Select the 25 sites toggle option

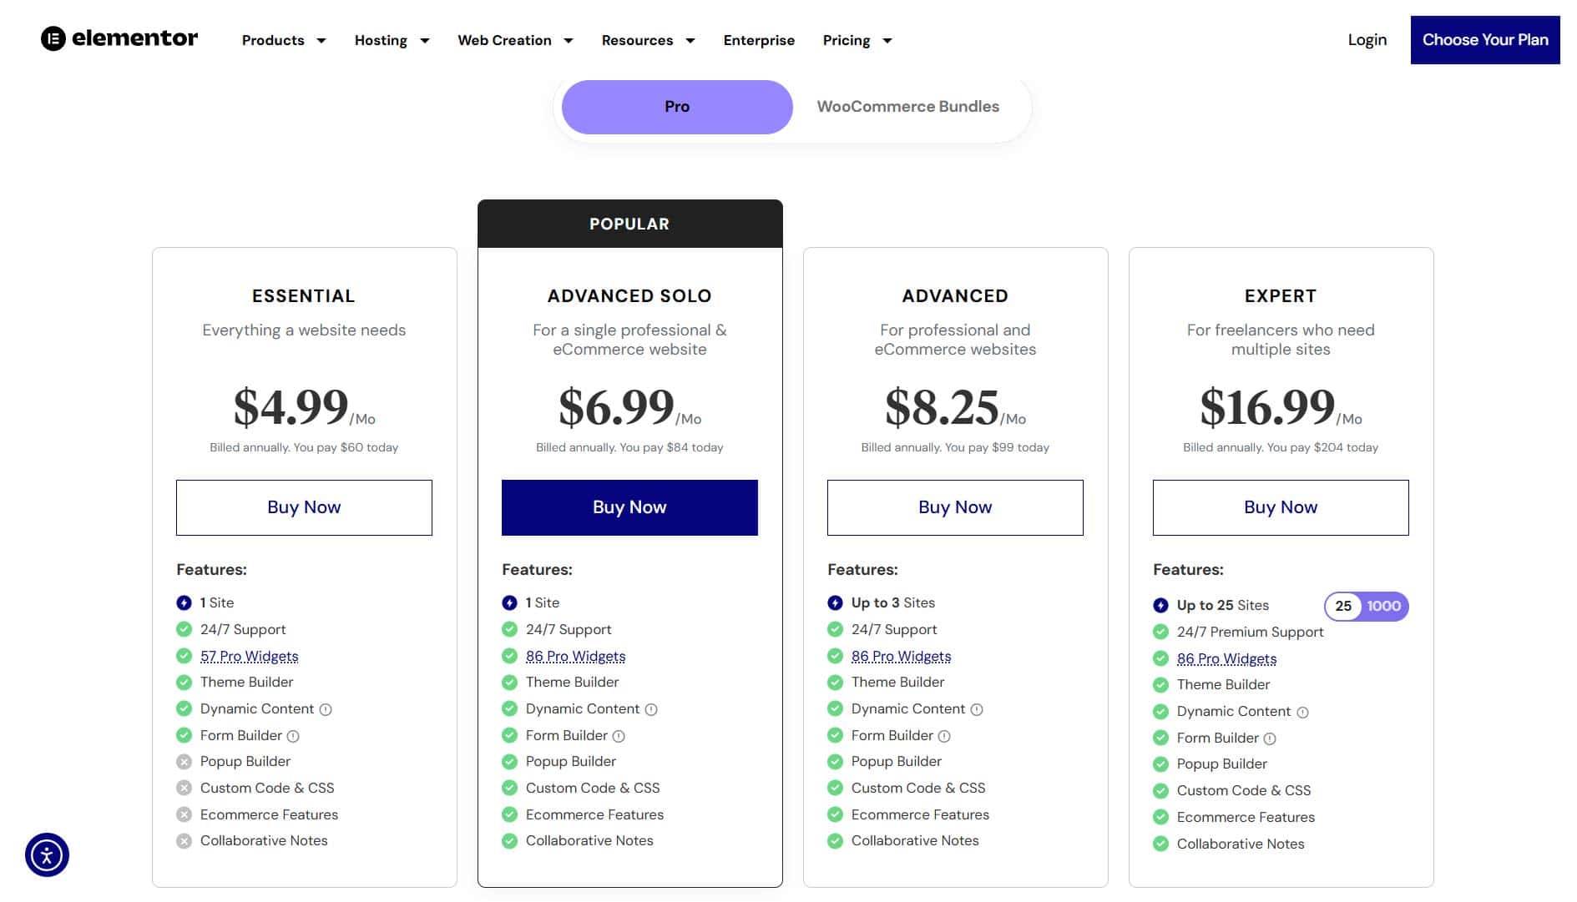[1343, 607]
